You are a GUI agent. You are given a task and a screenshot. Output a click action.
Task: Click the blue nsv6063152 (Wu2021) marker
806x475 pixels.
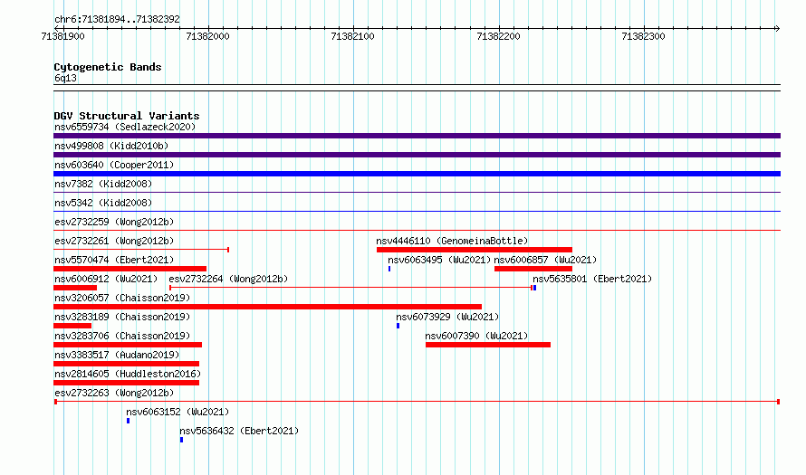click(x=128, y=421)
